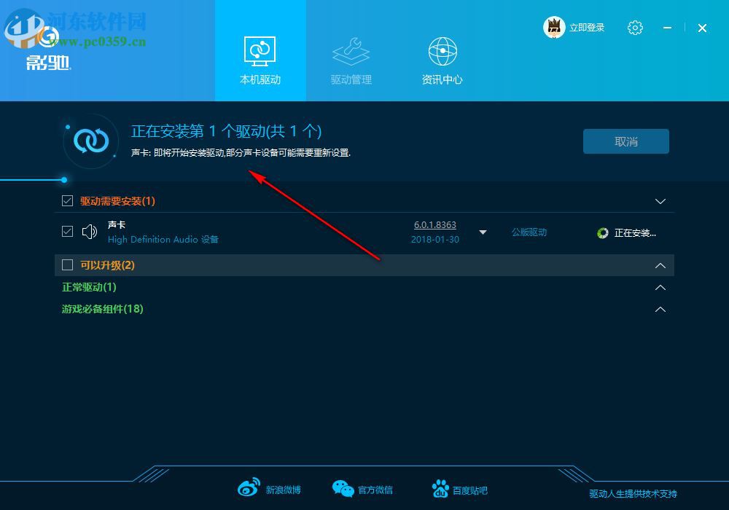Select the 本机驱动 monitor icon
This screenshot has height=510, width=729.
pos(260,51)
